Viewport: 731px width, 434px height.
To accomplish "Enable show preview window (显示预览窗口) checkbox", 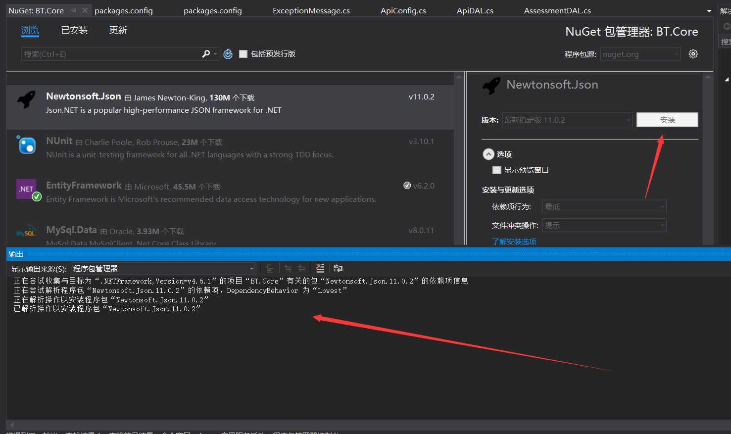I will pyautogui.click(x=497, y=170).
